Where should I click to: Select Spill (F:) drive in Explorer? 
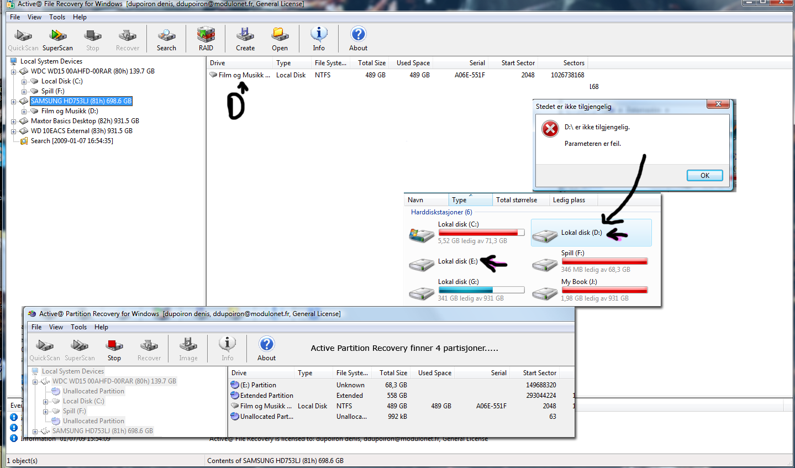coord(589,261)
